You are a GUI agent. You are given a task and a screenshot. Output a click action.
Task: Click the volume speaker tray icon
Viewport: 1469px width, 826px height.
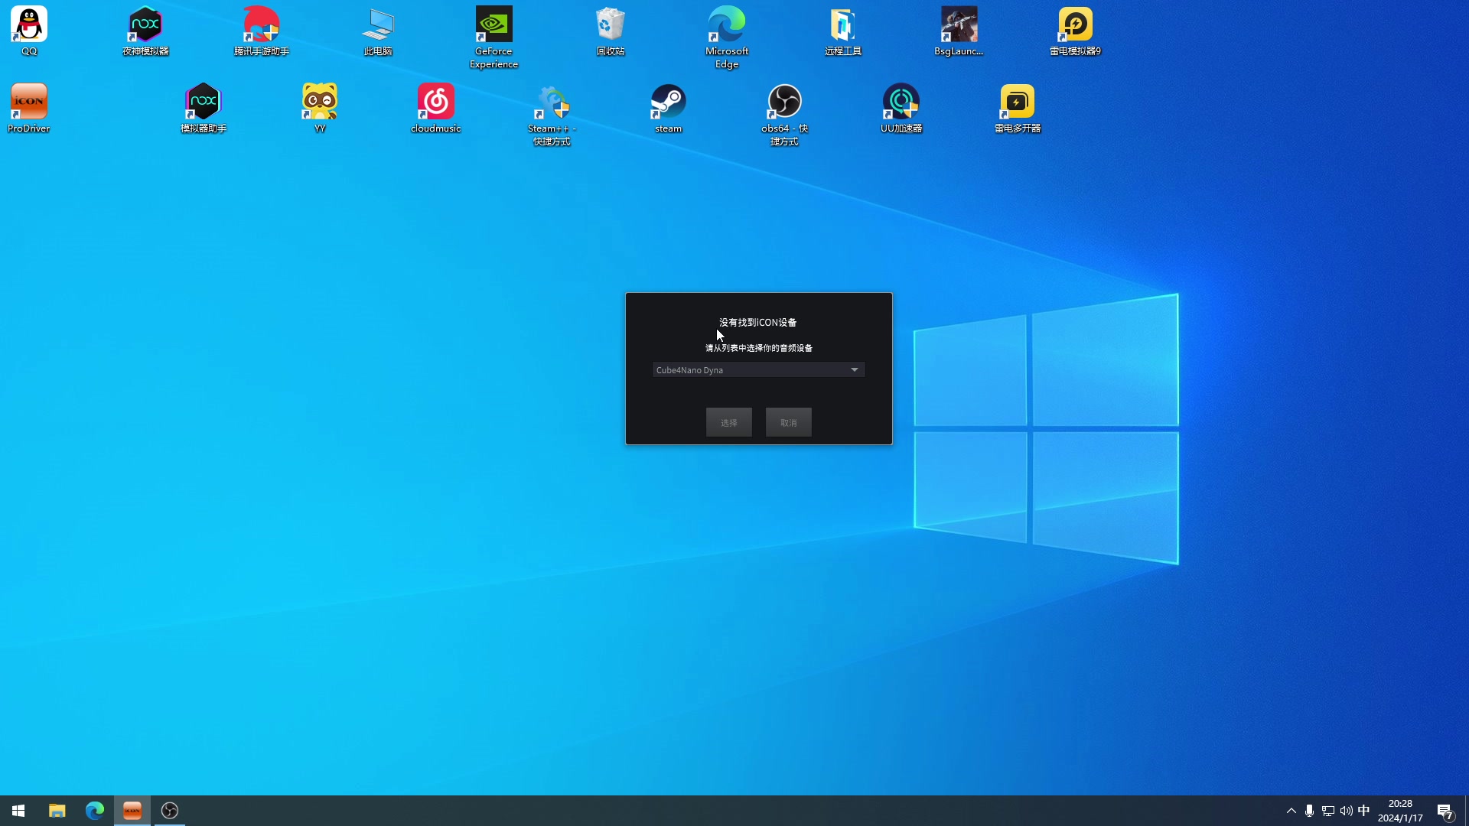pos(1346,811)
